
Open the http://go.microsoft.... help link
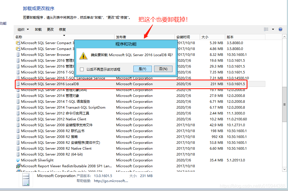click(x=111, y=181)
